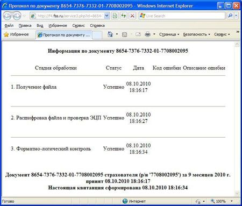Viewport: 242px width, 206px height.
Task: Open the search provider dropdown arrow
Action: point(236,16)
